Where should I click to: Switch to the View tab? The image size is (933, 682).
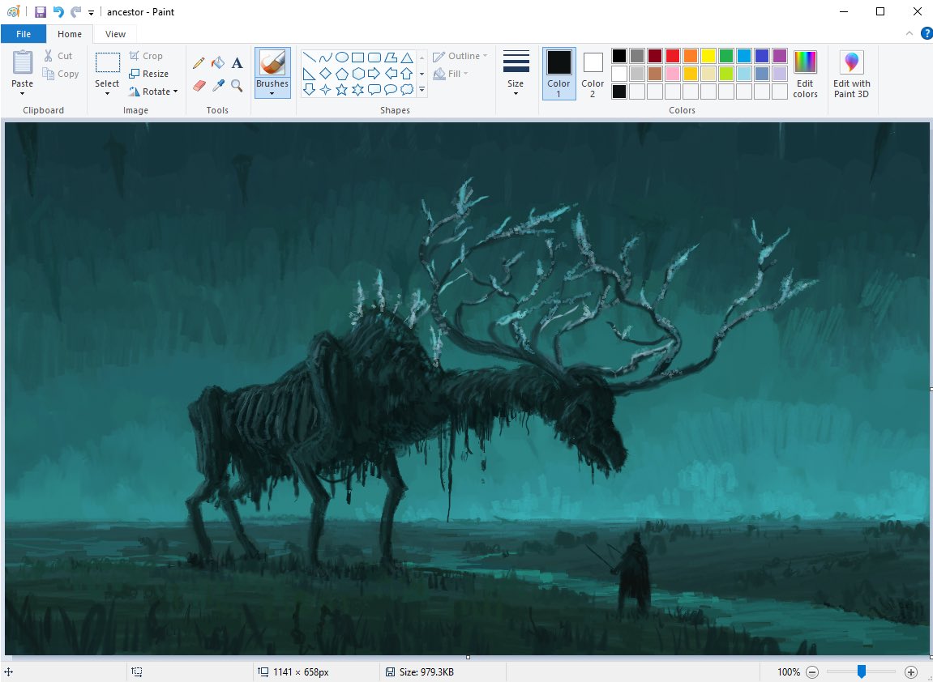click(x=114, y=34)
